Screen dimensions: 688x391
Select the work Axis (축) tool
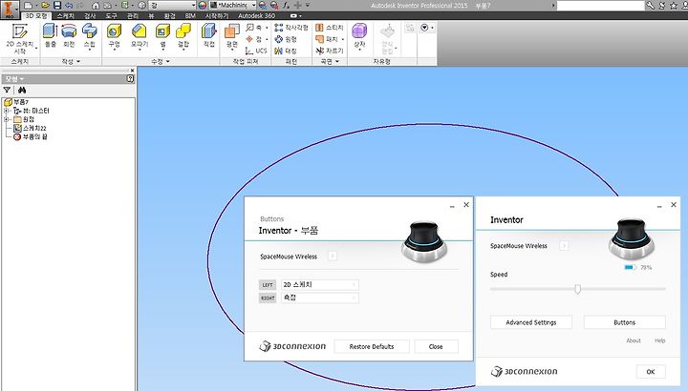[256, 28]
